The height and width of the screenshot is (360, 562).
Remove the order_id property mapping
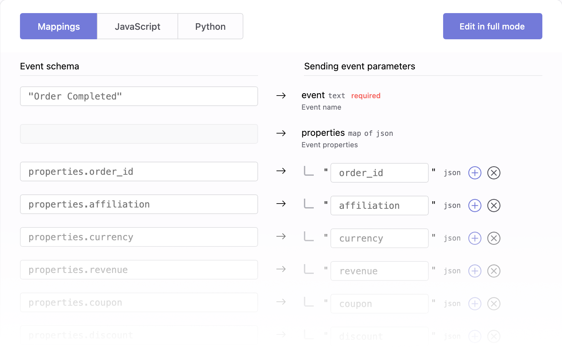[494, 173]
